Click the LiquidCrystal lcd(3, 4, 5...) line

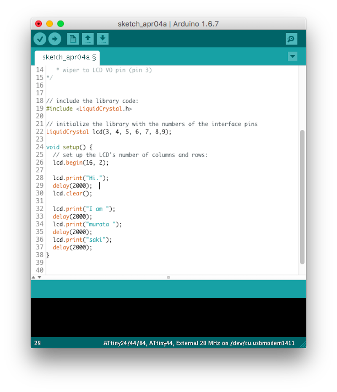coord(109,132)
